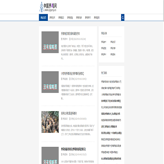Open the first link in the hot articles sidebar list

111,82
